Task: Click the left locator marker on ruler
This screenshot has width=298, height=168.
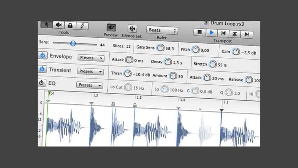Action: click(50, 93)
